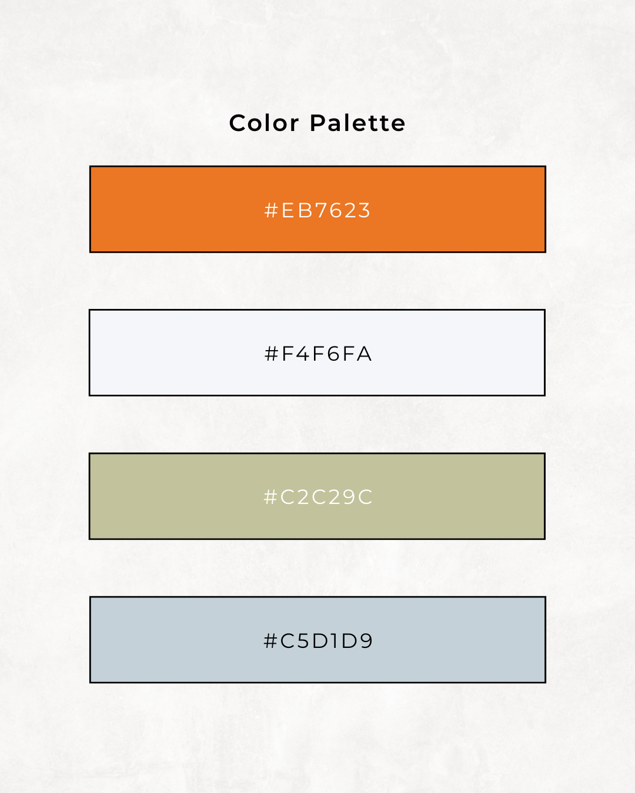Select the #C5D1D9 hex code label
This screenshot has height=793, width=635.
318,640
